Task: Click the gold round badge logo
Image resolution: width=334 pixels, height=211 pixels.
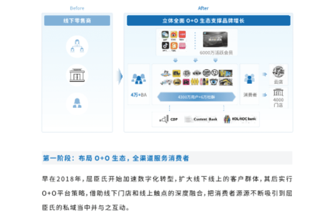Action: click(x=177, y=82)
